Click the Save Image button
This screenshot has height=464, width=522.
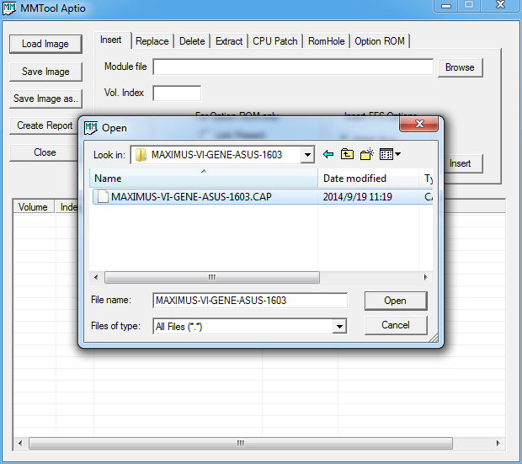click(x=45, y=72)
